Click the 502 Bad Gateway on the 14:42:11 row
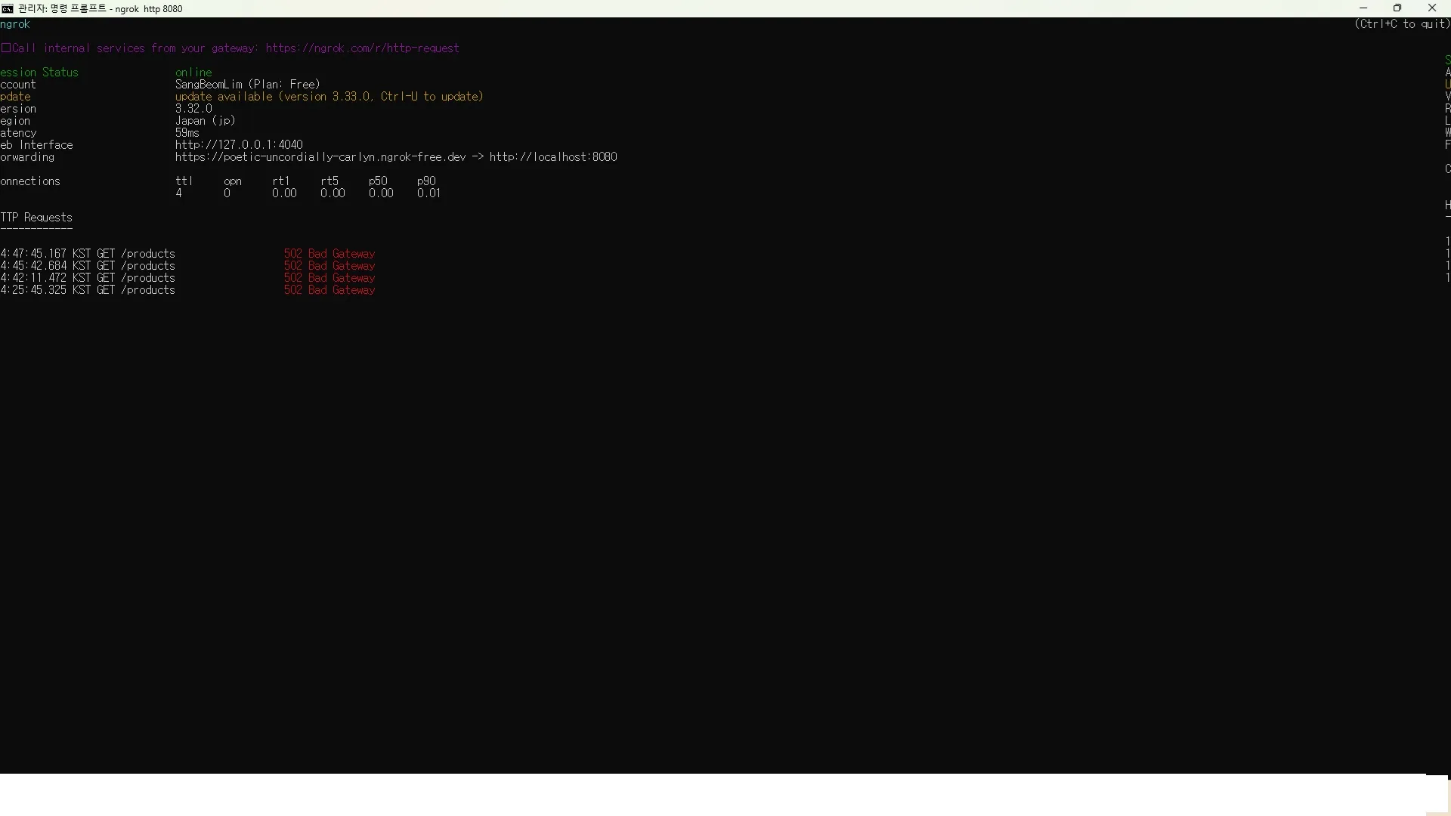The height and width of the screenshot is (816, 1451). coord(329,278)
